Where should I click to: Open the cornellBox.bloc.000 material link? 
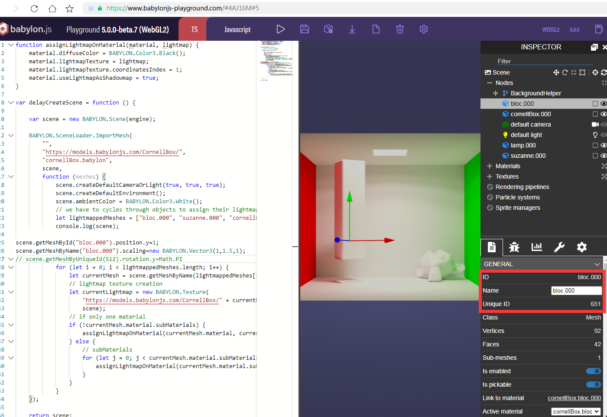tap(575, 397)
